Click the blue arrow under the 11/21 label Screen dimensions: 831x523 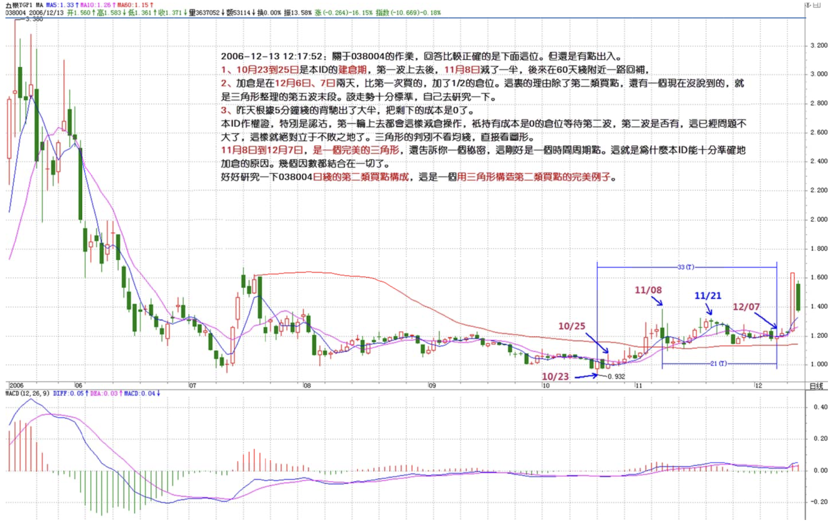[709, 309]
